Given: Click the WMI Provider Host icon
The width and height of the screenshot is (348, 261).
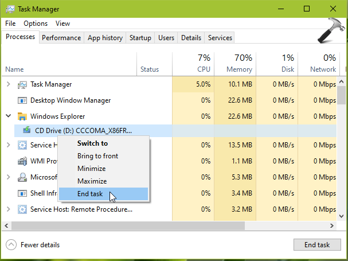Looking at the screenshot, I should [22, 161].
